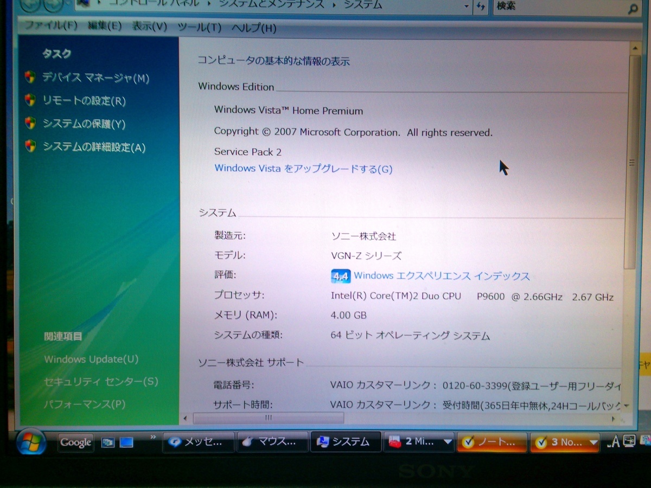This screenshot has width=651, height=488.
Task: Click Windows Vista Home Premium edition text
Action: click(x=289, y=110)
